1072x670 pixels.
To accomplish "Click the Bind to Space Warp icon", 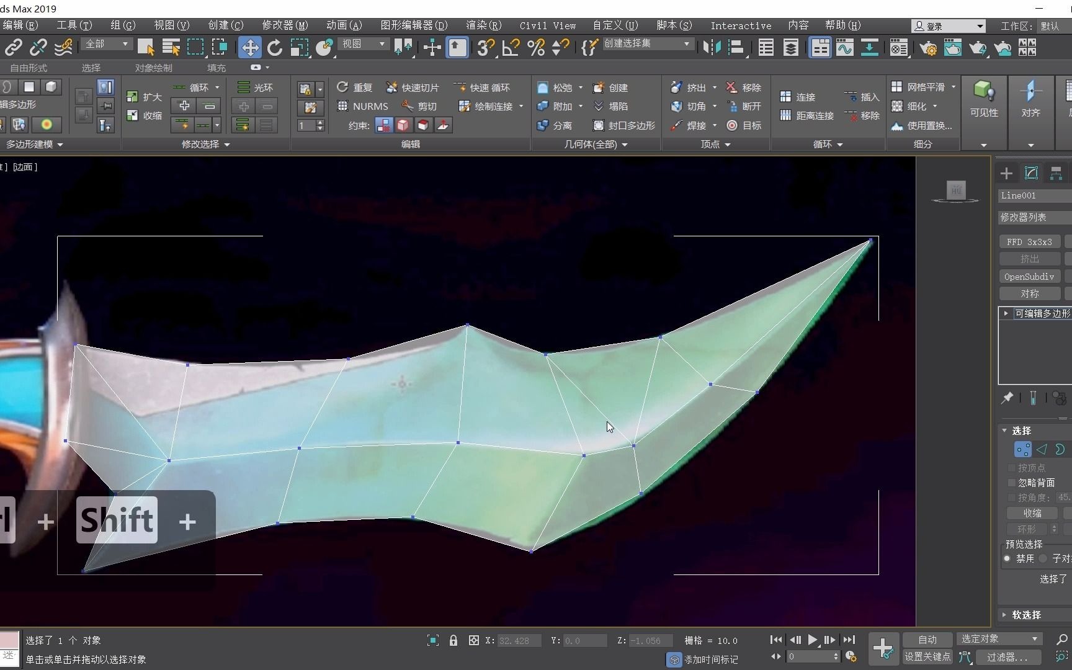I will (63, 48).
